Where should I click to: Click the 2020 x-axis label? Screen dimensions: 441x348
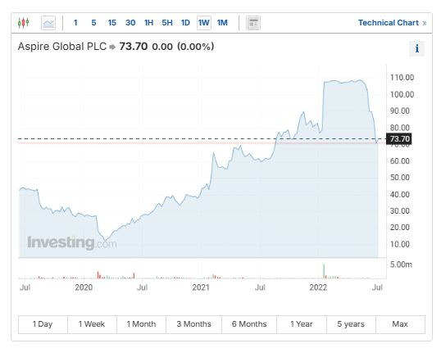[84, 287]
